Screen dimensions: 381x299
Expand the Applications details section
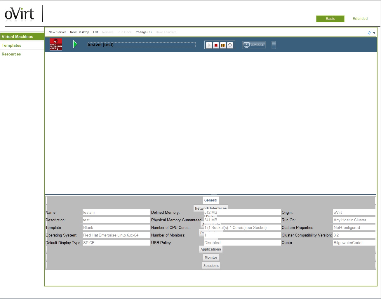[210, 249]
